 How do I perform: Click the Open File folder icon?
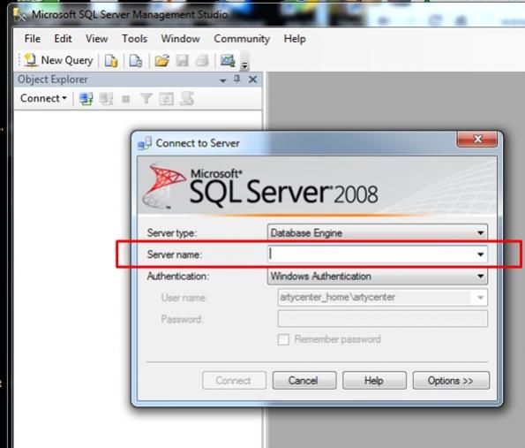(162, 61)
